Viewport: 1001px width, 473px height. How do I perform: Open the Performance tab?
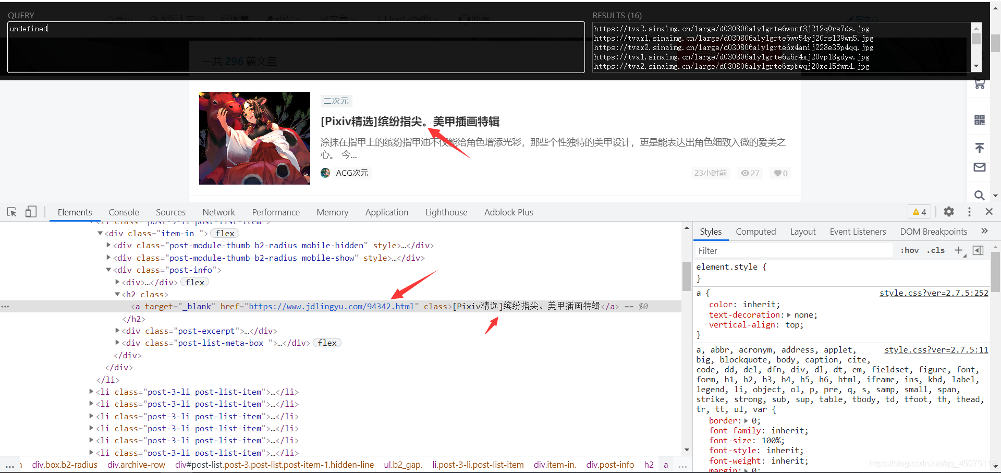point(276,212)
